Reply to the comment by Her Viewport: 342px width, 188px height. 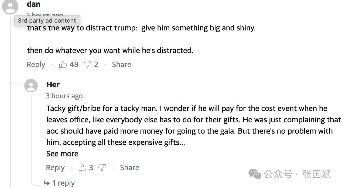pos(55,168)
